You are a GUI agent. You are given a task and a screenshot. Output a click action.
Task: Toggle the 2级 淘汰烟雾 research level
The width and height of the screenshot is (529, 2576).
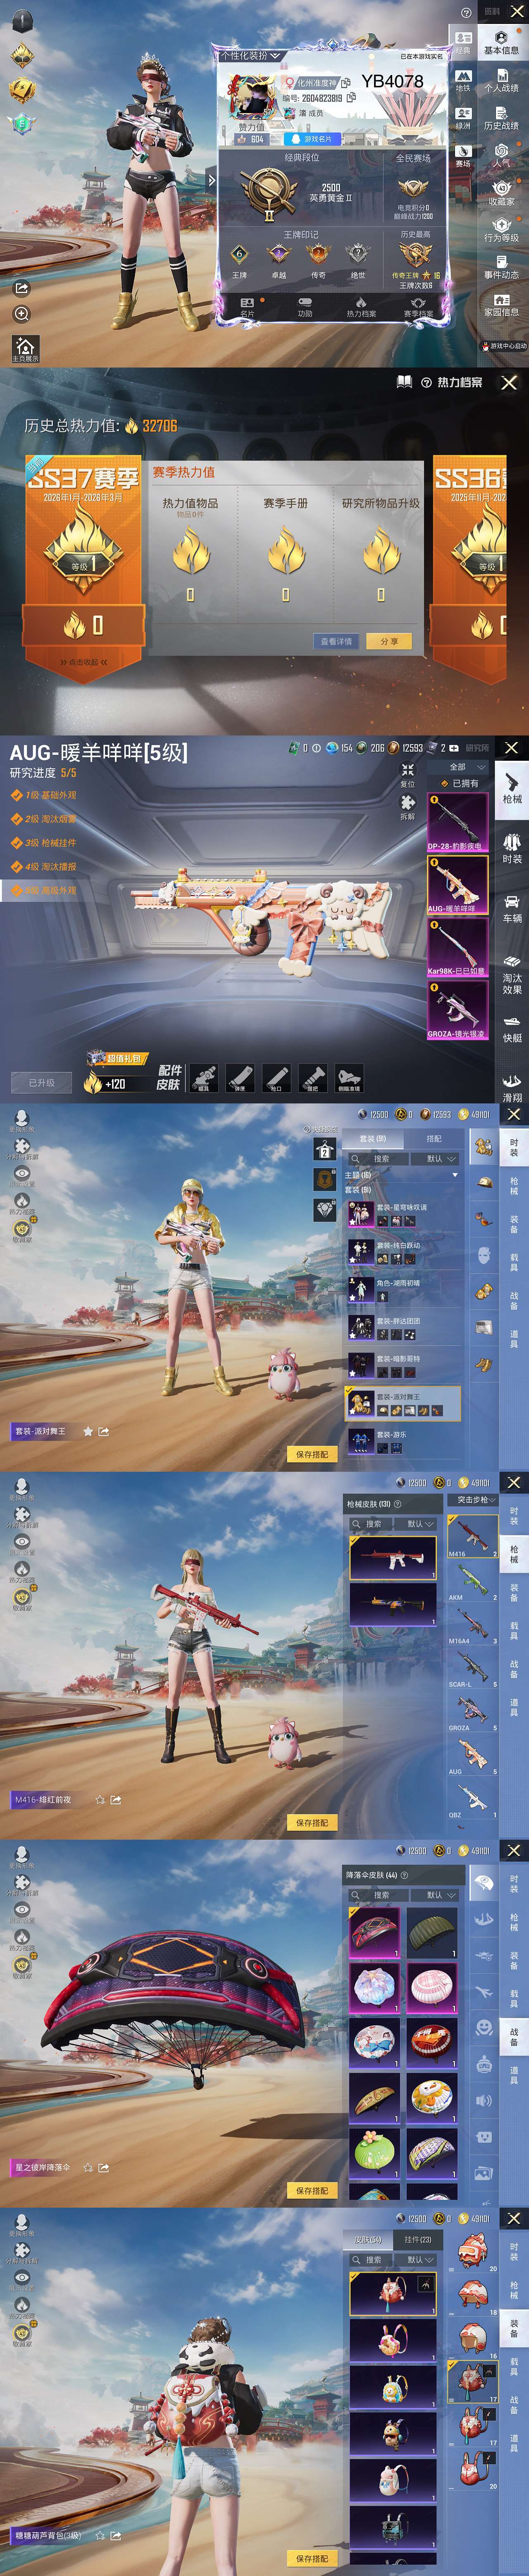click(44, 819)
